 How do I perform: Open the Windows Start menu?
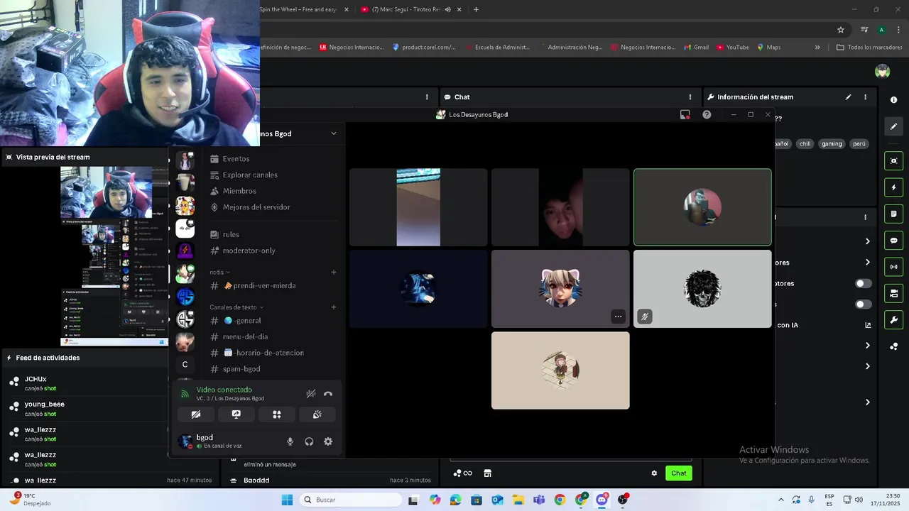point(287,500)
